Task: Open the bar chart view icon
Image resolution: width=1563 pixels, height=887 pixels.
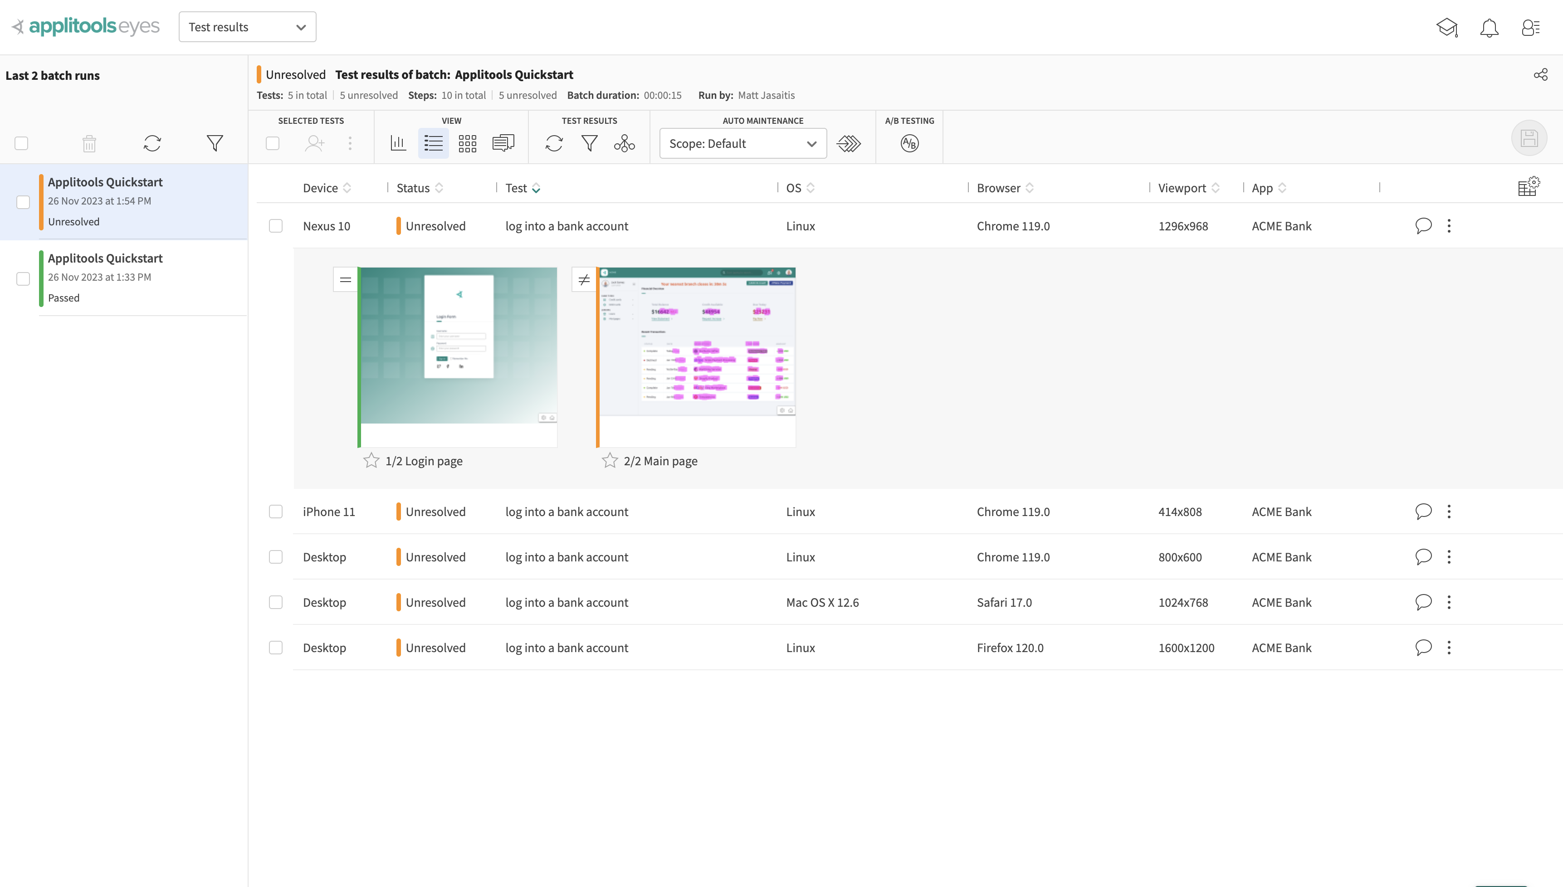Action: tap(398, 144)
